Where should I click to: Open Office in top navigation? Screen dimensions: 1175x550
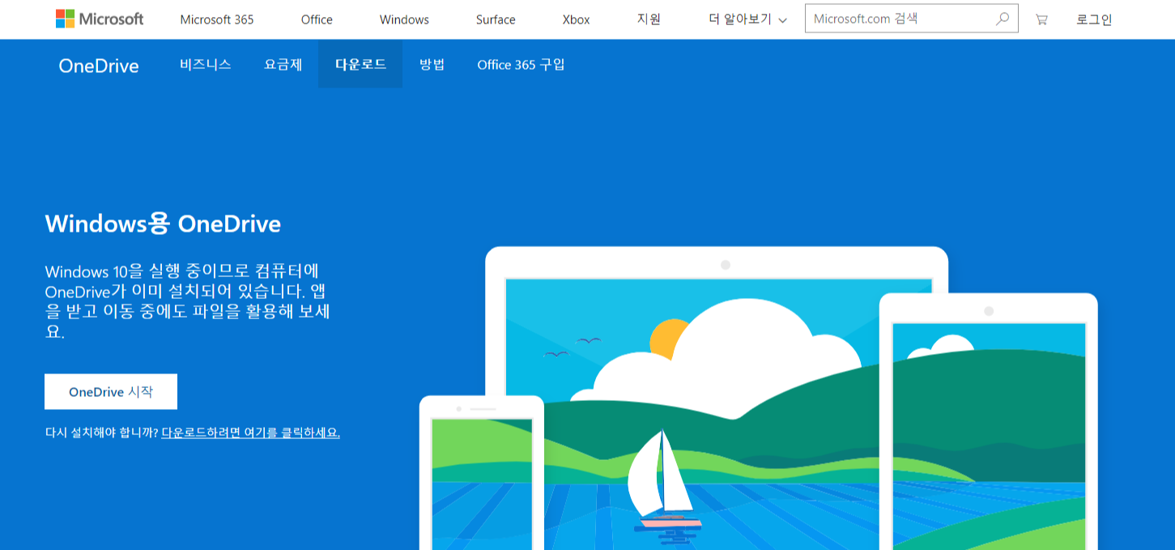pos(317,19)
